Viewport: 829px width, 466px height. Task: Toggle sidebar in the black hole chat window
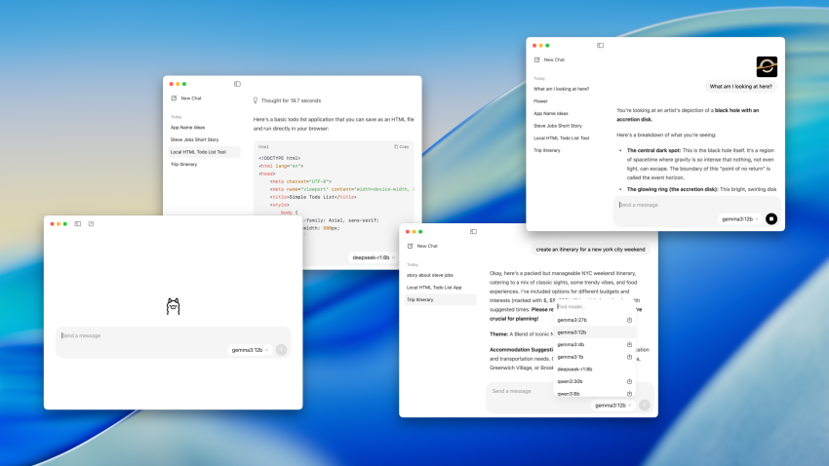click(x=600, y=45)
